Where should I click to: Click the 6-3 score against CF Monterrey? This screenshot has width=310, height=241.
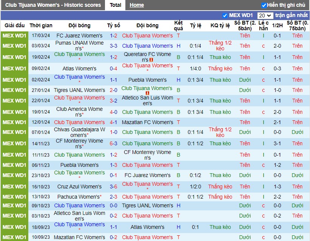pyautogui.click(x=114, y=143)
